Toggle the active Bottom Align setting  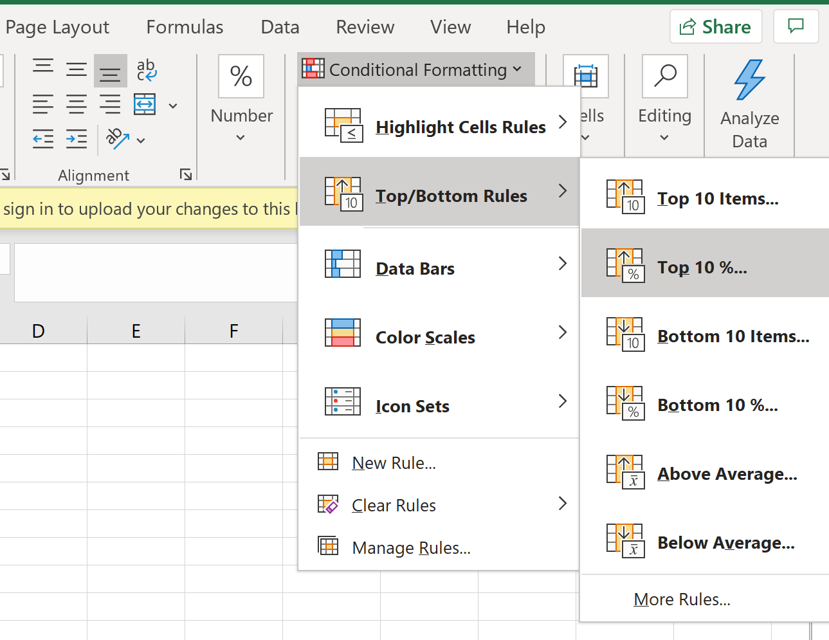[110, 71]
